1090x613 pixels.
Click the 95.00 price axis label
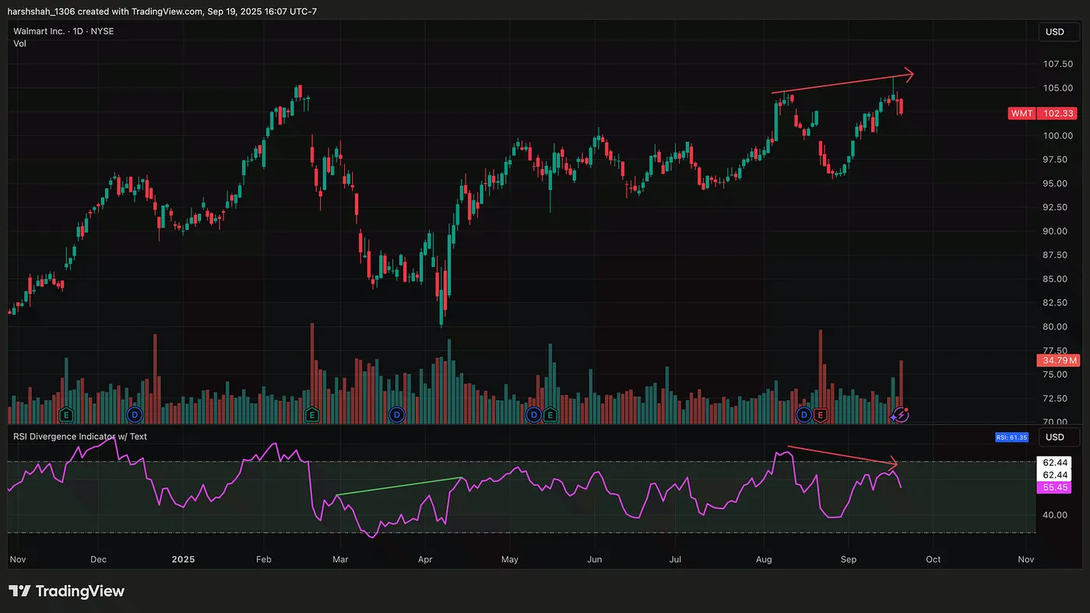(1057, 184)
